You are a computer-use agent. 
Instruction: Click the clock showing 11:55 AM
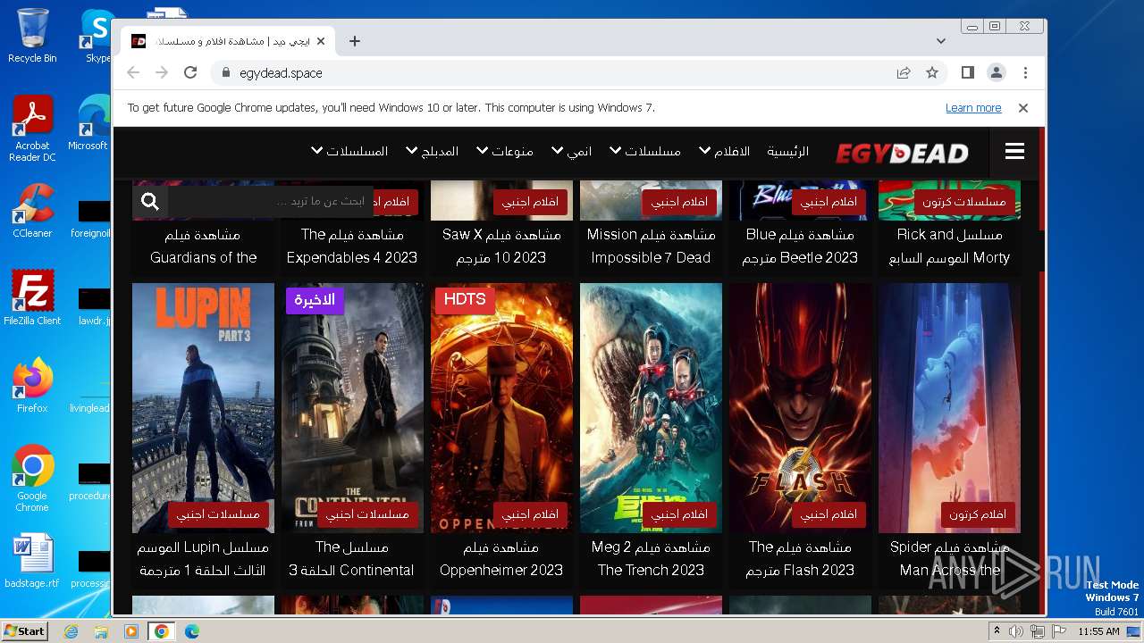tap(1098, 631)
